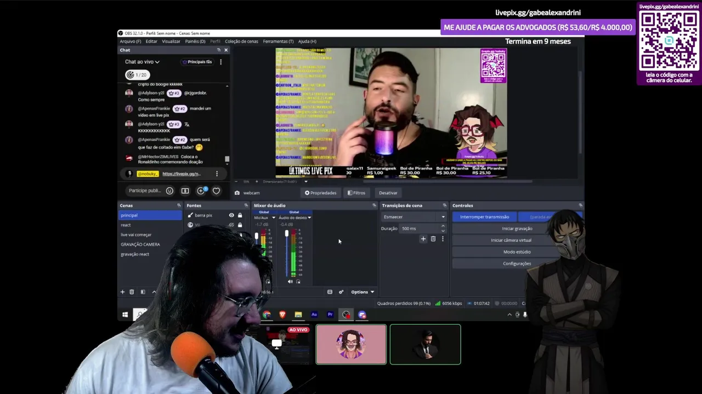
Task: Click the Super Chat dollar icon
Action: tap(185, 191)
